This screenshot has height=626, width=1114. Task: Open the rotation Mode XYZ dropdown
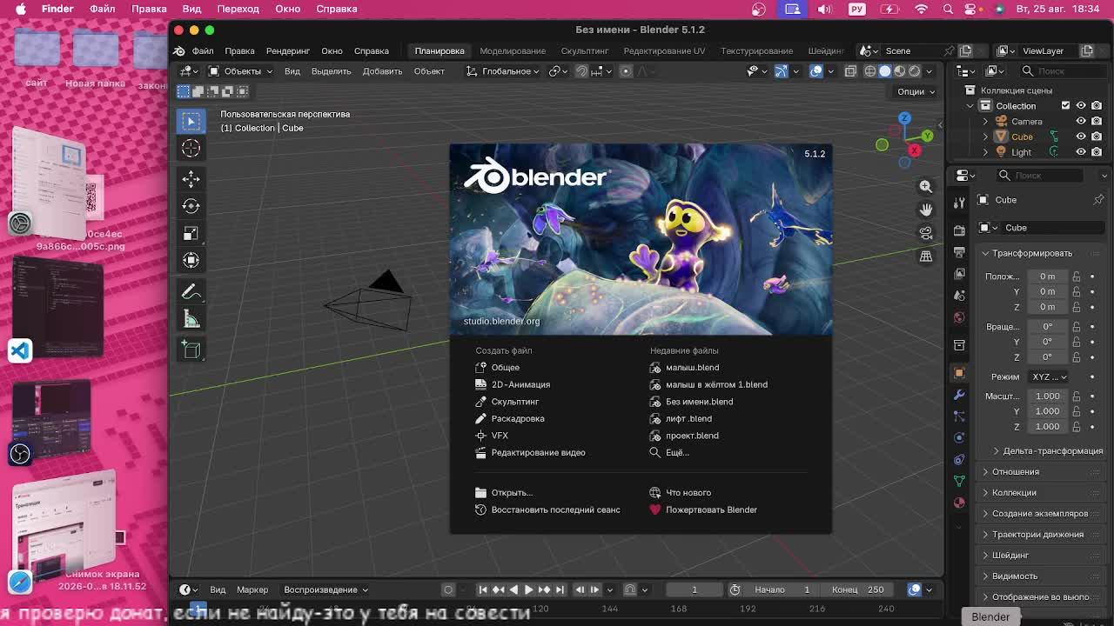point(1049,377)
